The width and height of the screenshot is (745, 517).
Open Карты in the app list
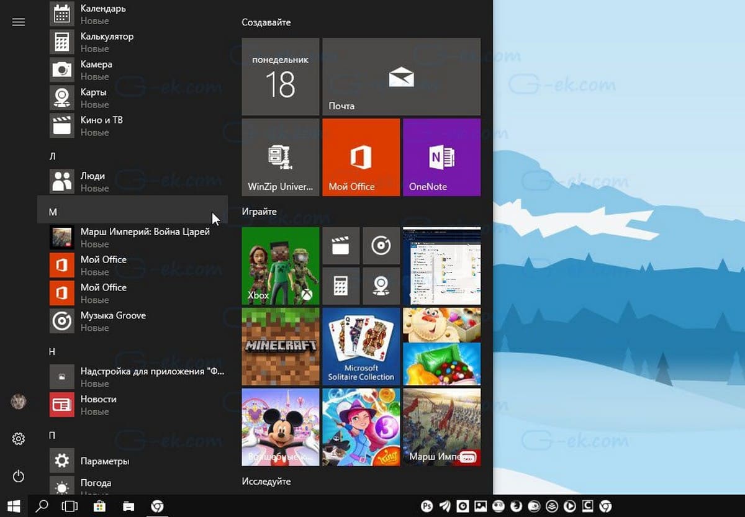tap(132, 97)
